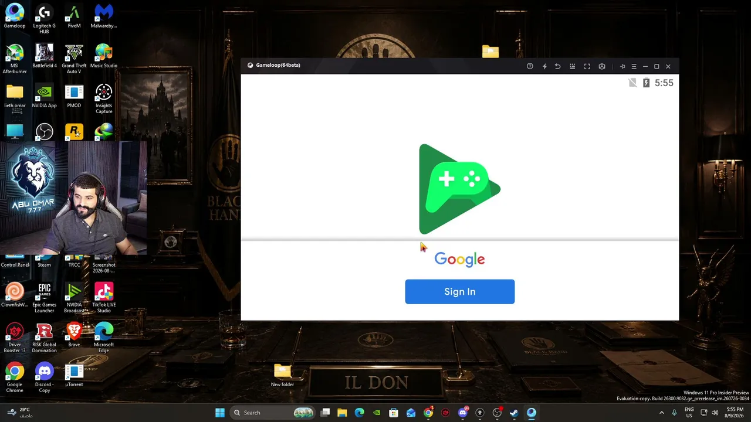This screenshot has height=422, width=751.
Task: Open the NVIDIA app from the taskbar
Action: [x=377, y=413]
